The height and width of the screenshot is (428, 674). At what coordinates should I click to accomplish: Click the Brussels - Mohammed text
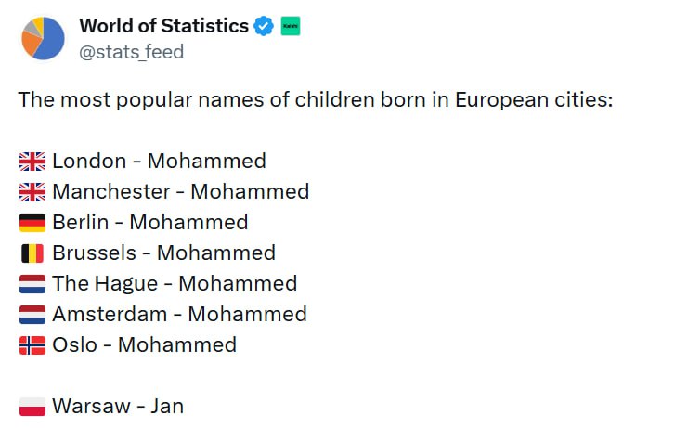(163, 253)
